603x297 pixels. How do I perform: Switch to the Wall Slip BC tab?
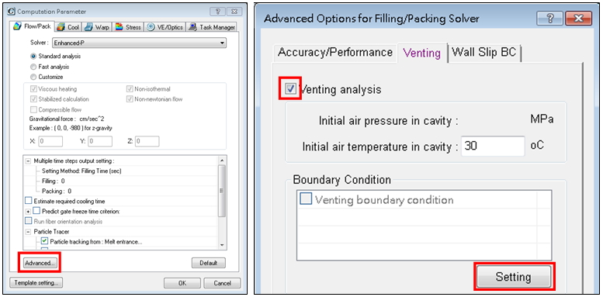[483, 52]
